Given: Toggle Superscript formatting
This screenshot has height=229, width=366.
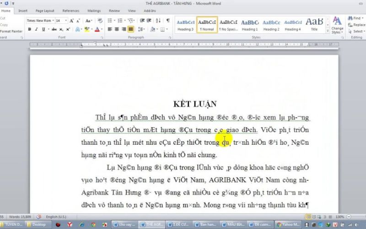Looking at the screenshot, I should 68,29.
